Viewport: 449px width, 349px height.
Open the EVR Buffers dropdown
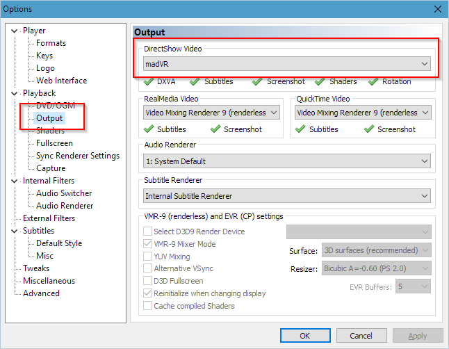[414, 286]
